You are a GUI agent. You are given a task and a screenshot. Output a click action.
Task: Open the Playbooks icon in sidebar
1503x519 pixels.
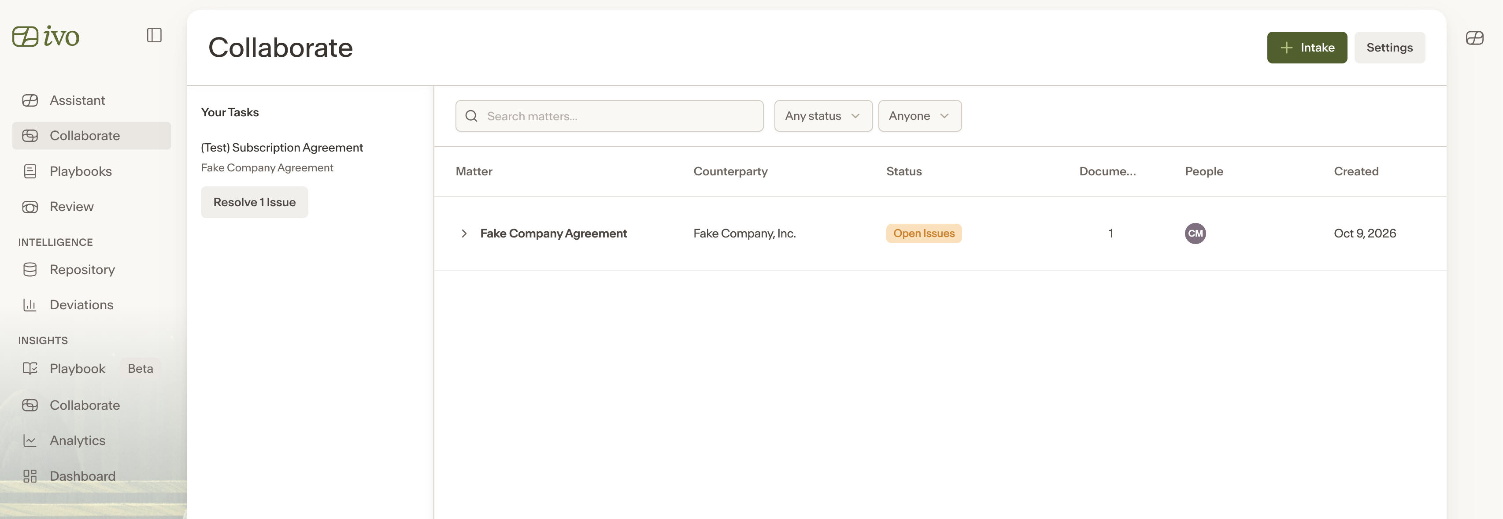pos(30,171)
